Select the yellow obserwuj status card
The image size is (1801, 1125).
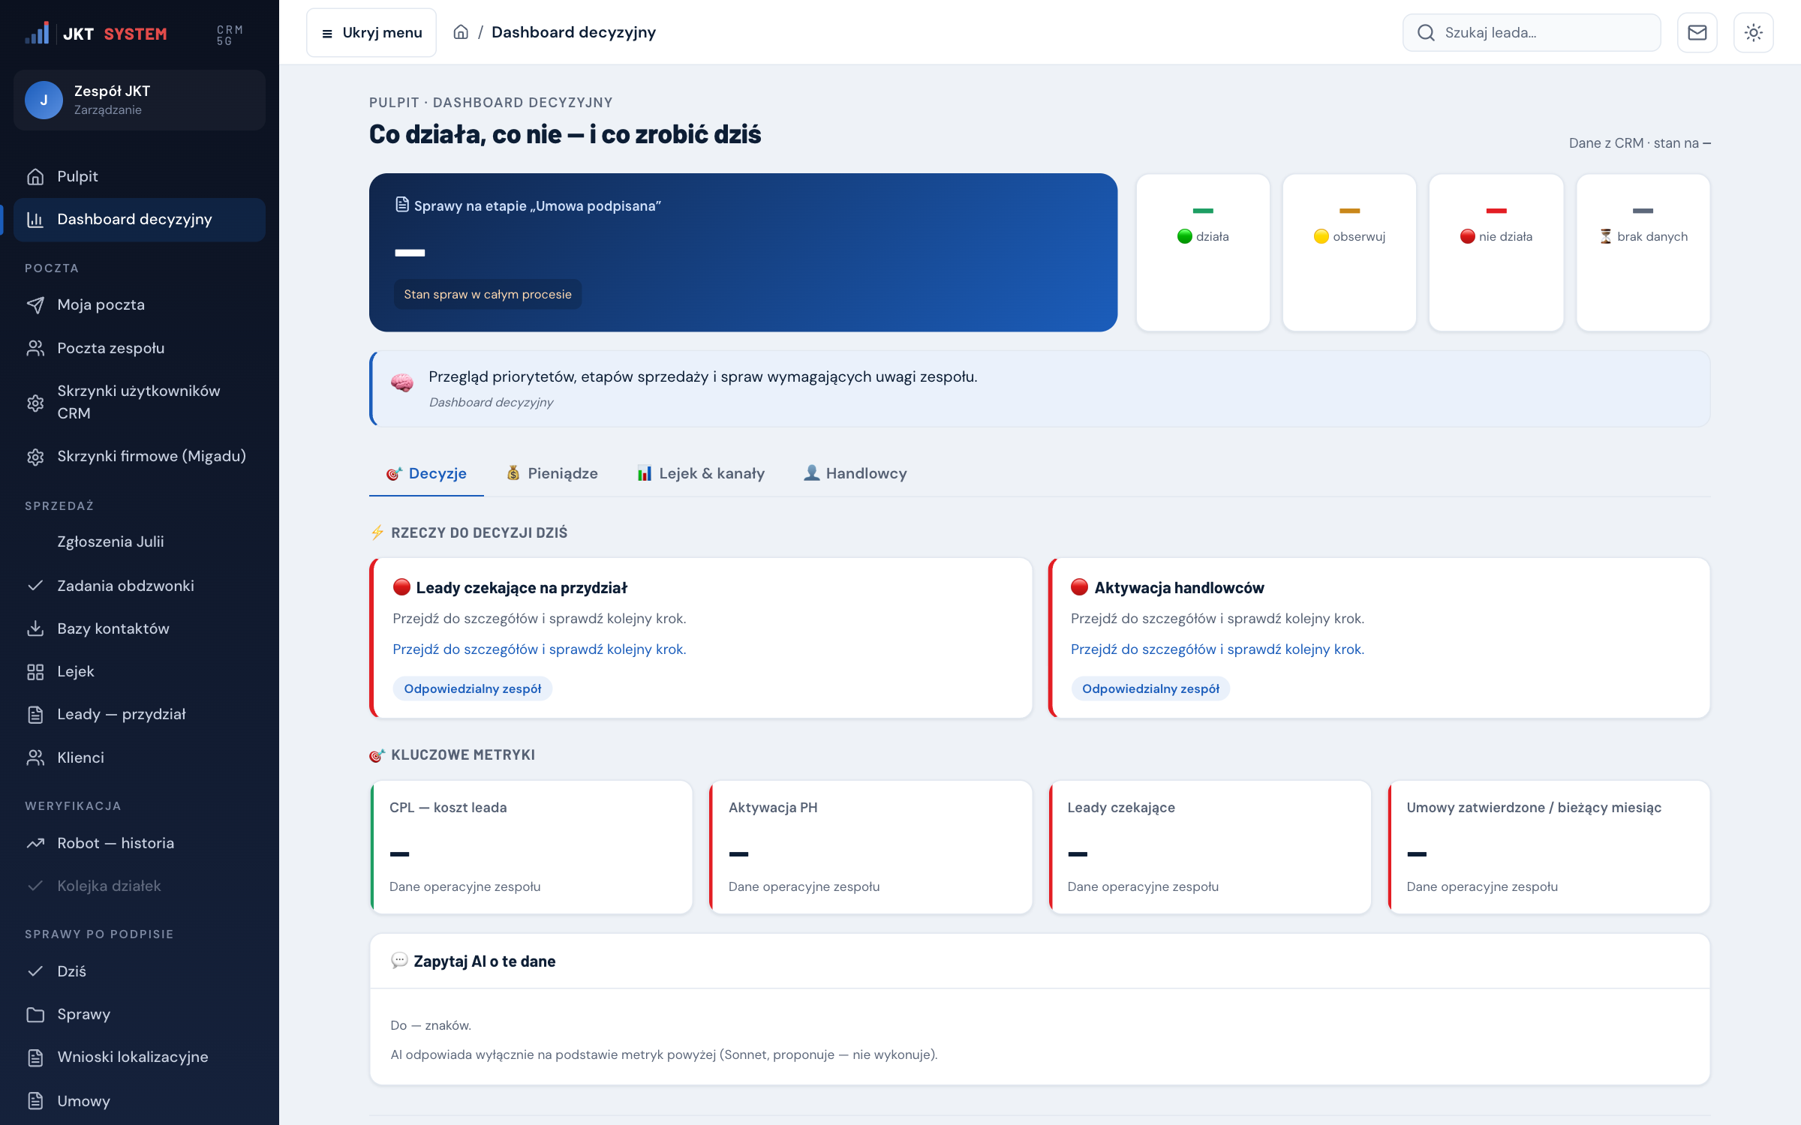point(1349,253)
